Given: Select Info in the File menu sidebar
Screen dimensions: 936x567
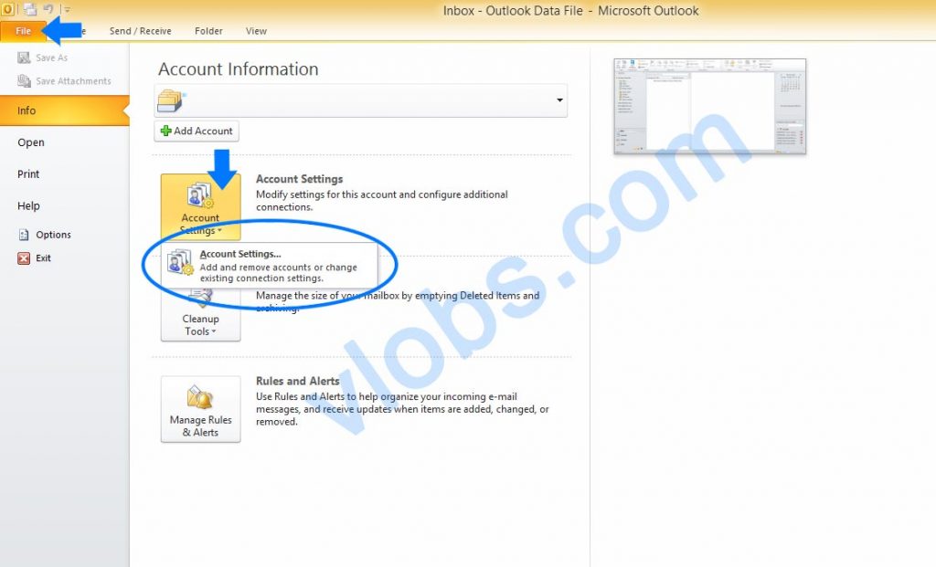Looking at the screenshot, I should [24, 110].
